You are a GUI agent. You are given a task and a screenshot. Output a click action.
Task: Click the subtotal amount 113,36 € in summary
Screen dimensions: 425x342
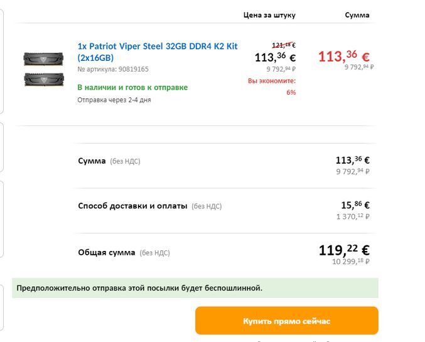(x=352, y=159)
